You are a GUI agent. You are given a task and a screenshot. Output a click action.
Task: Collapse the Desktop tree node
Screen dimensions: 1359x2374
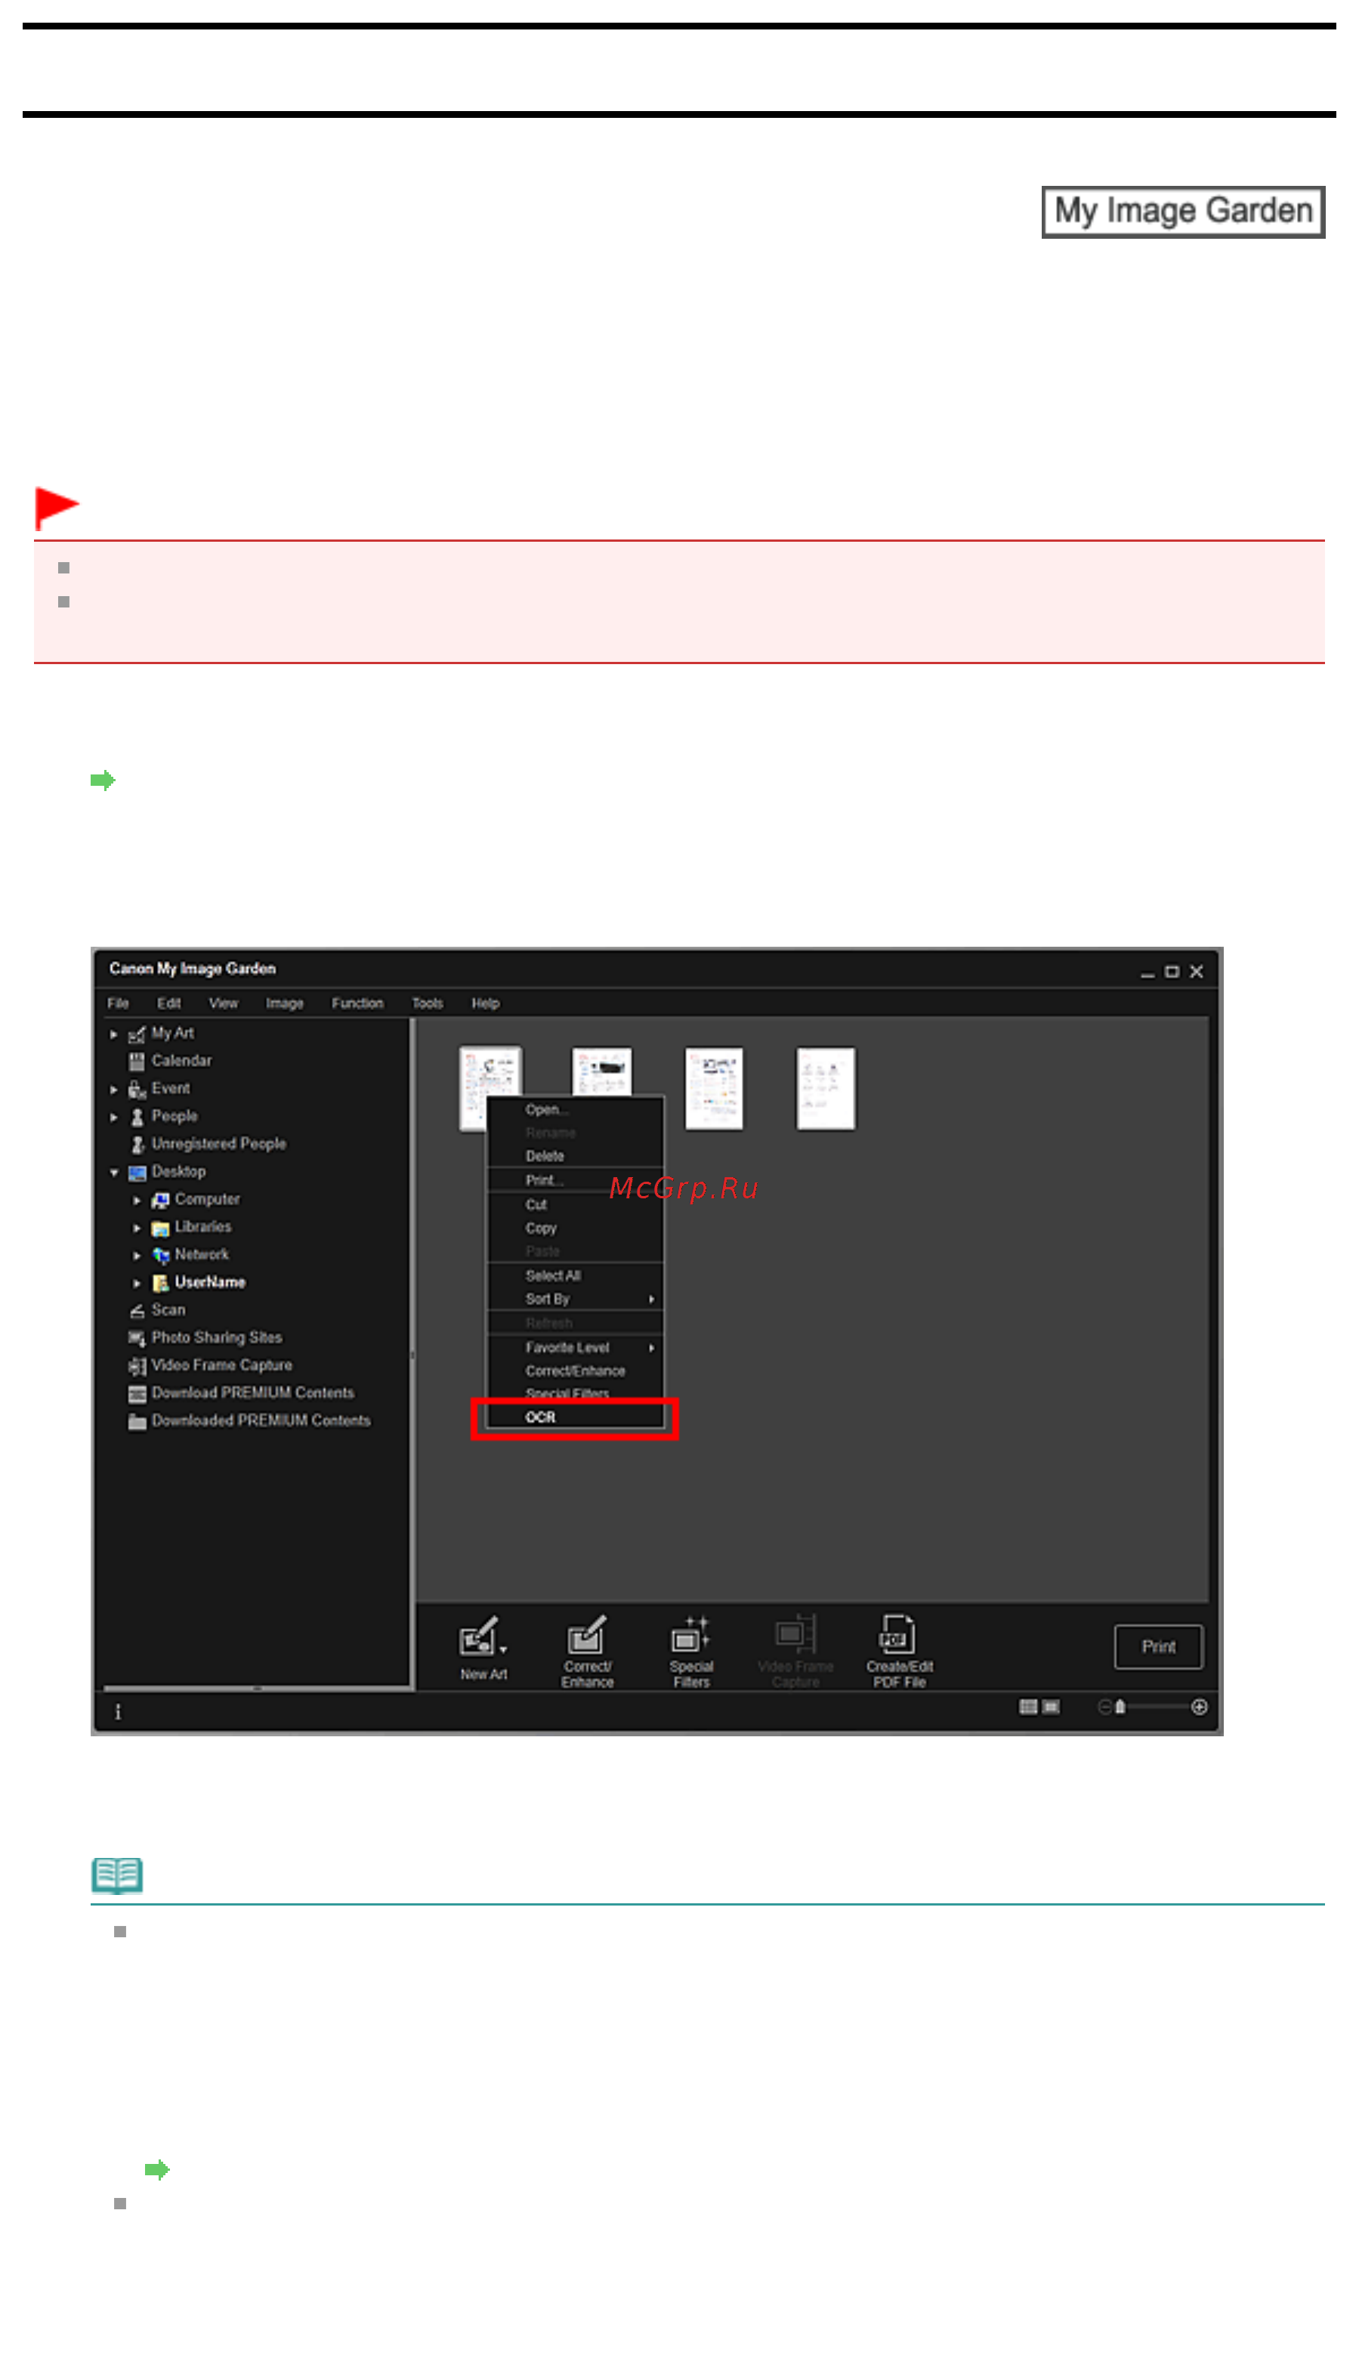(114, 1173)
